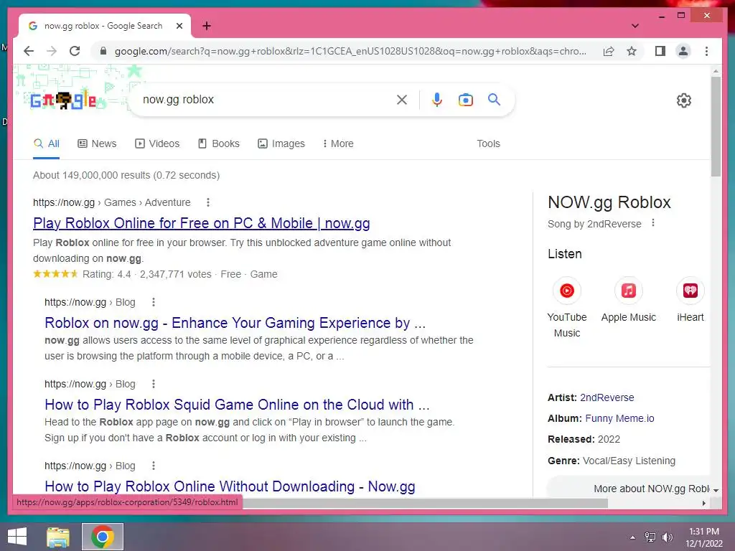Click the https://now.gg Games Adventure breadcrumb
The width and height of the screenshot is (735, 551).
tap(111, 202)
